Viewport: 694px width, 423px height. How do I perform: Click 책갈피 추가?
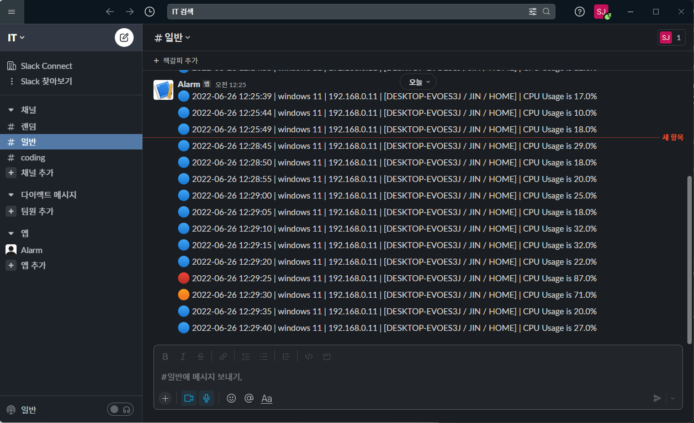coord(176,61)
